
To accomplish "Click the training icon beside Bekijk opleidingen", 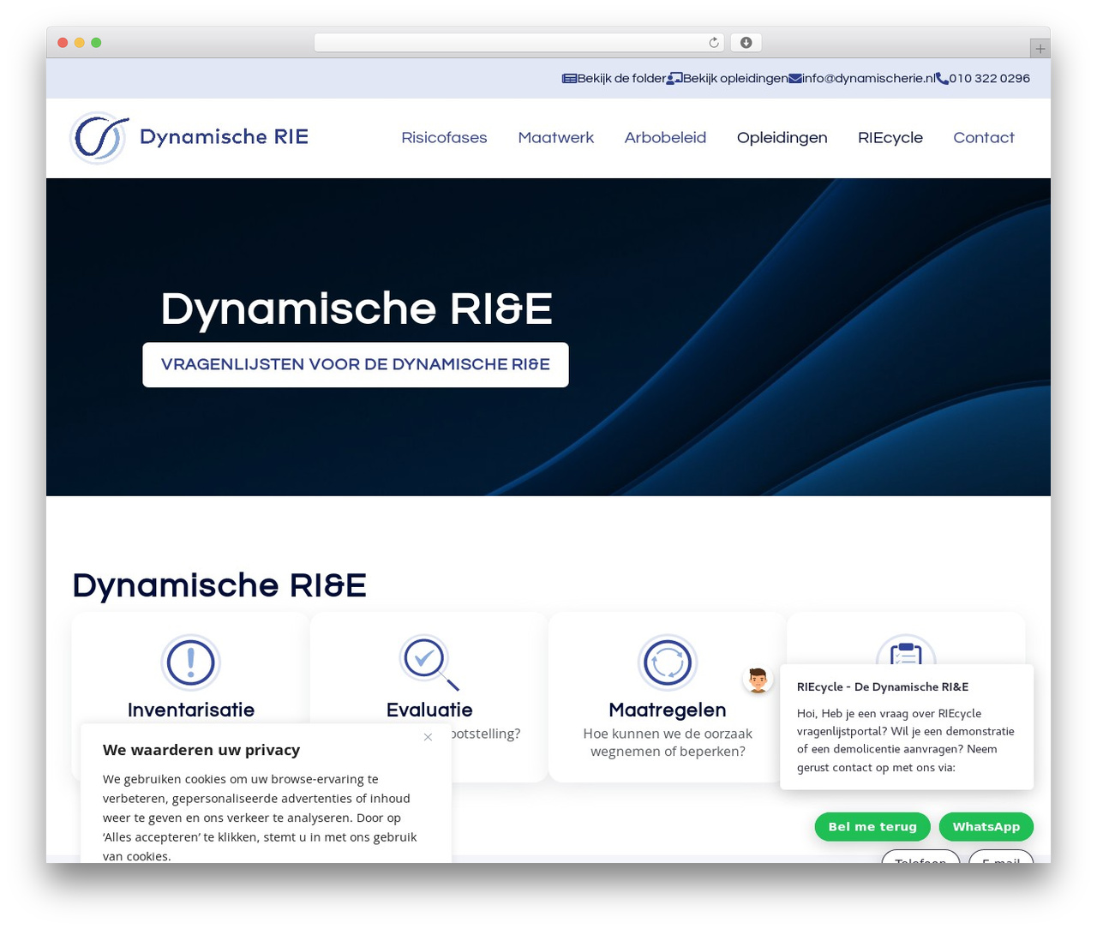I will tap(674, 78).
